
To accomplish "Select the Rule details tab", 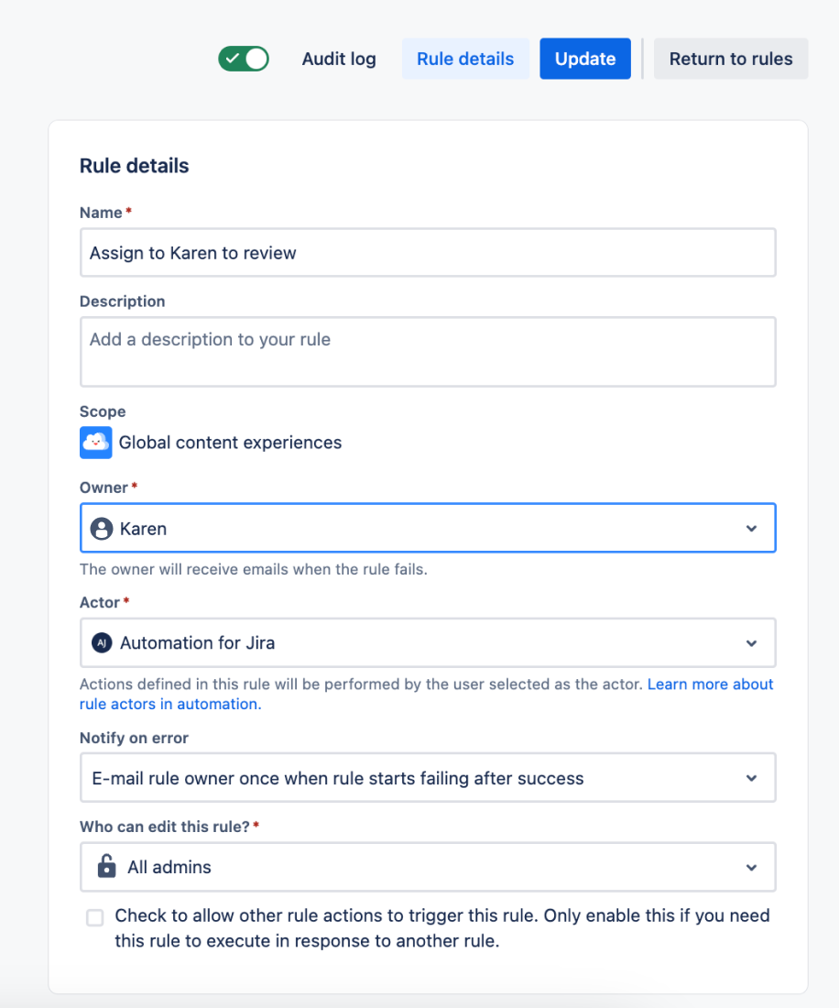I will [465, 59].
